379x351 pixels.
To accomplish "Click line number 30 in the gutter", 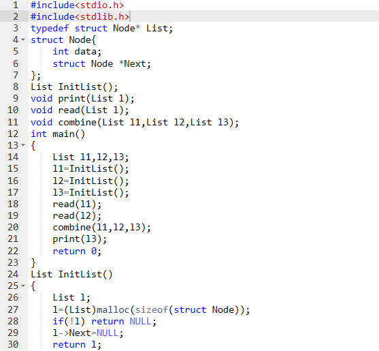I will coord(13,344).
